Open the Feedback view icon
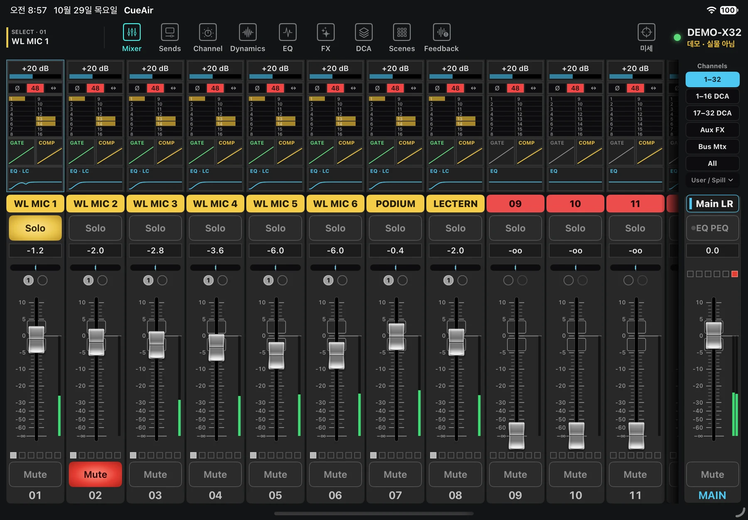Image resolution: width=748 pixels, height=520 pixels. coord(441,32)
